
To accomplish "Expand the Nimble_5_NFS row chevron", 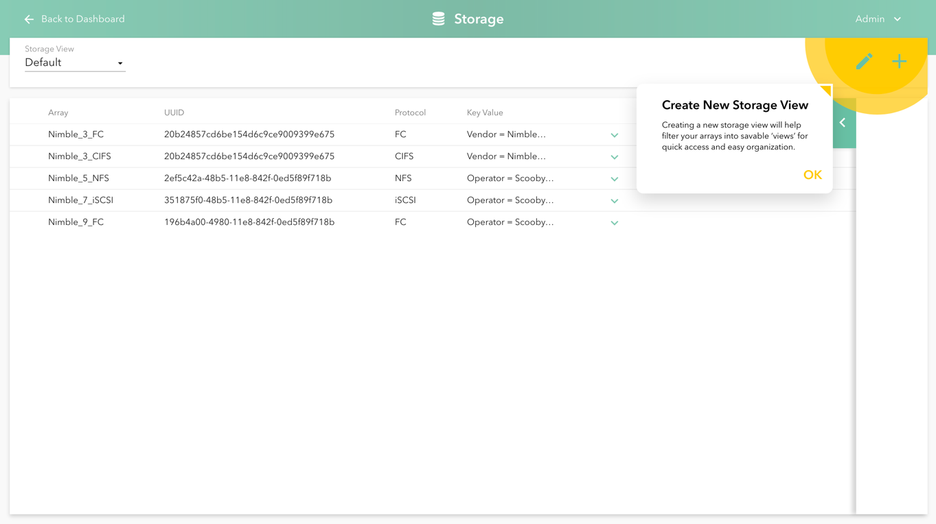I will point(615,179).
